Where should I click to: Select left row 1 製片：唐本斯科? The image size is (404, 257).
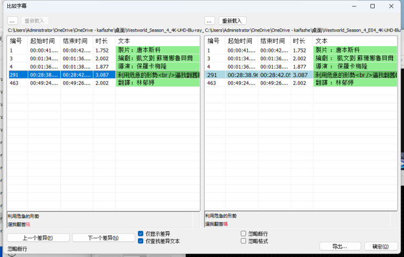pyautogui.click(x=158, y=50)
